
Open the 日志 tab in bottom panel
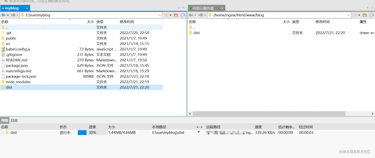14,120
